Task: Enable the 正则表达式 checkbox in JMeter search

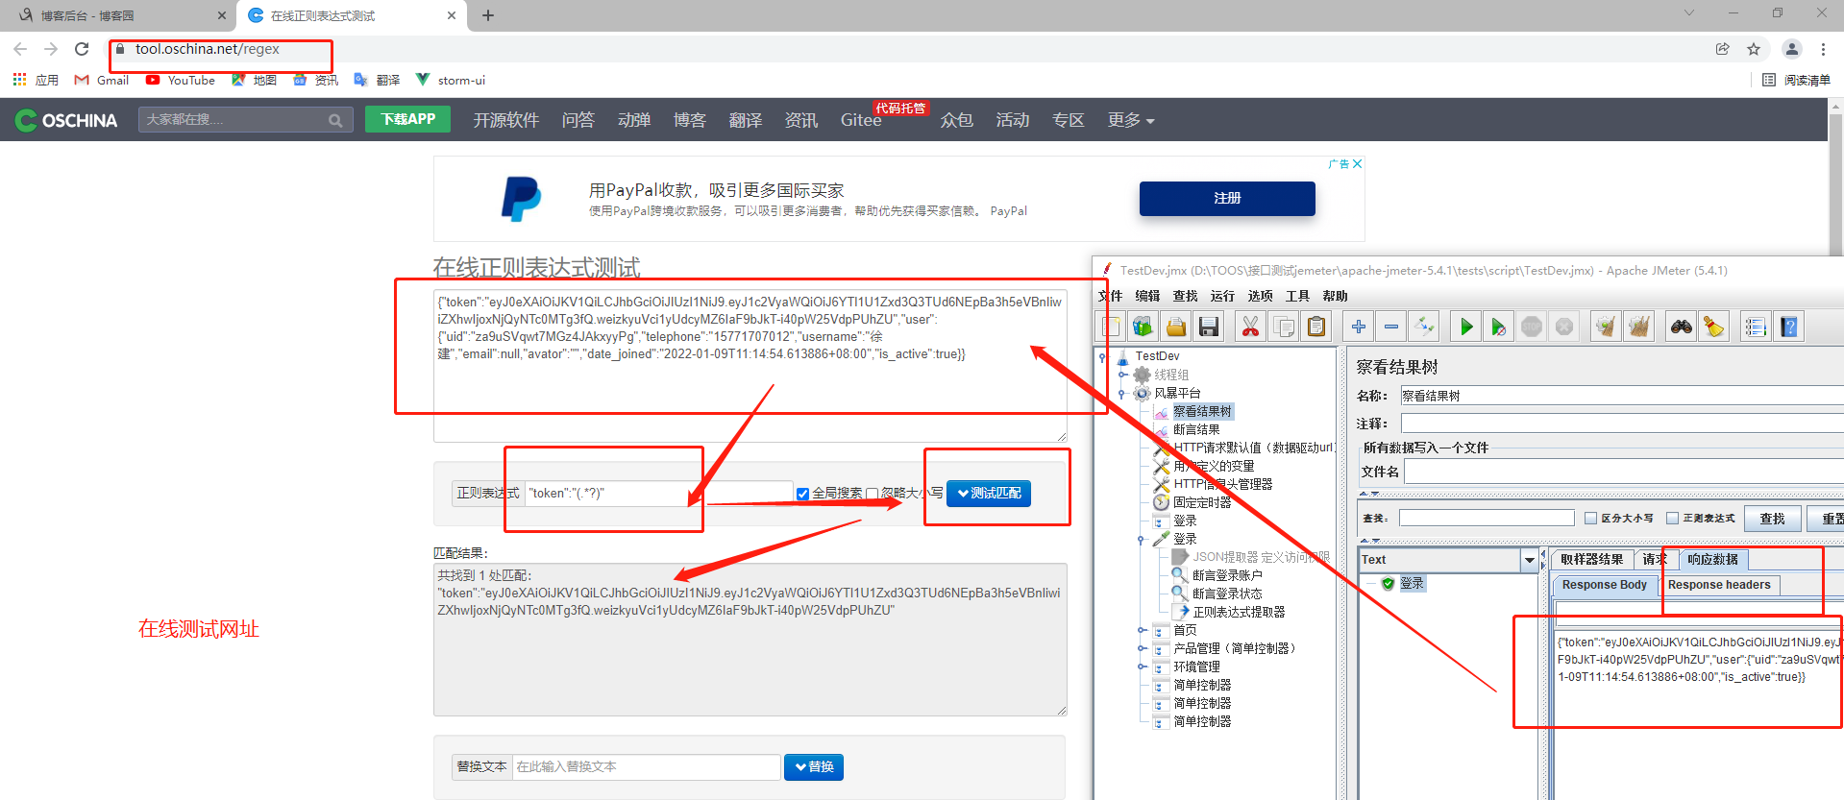Action: 1672,519
